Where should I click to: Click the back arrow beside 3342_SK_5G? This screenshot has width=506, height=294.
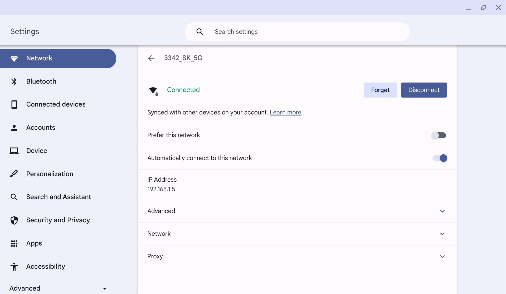click(151, 58)
